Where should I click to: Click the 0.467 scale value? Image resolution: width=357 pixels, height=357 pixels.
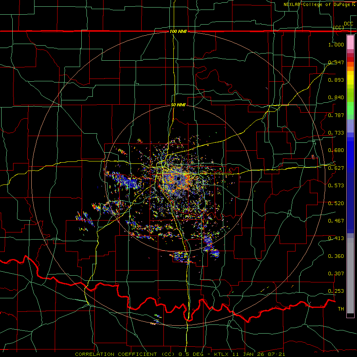pos(336,221)
